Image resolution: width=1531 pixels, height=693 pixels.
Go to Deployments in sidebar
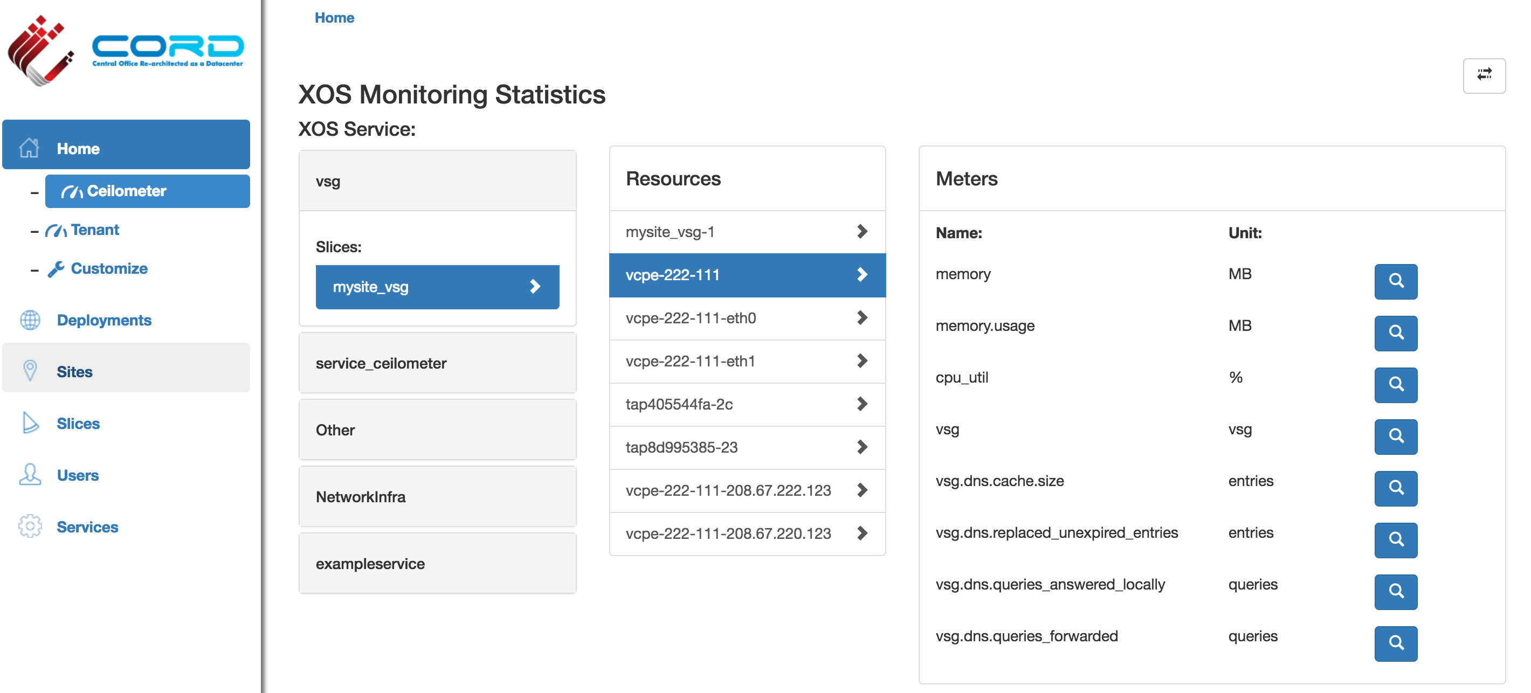pyautogui.click(x=126, y=320)
